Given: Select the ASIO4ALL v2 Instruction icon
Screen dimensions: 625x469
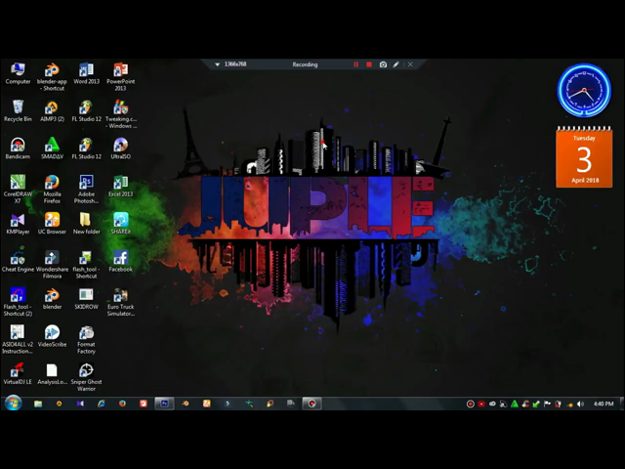Looking at the screenshot, I should click(18, 340).
